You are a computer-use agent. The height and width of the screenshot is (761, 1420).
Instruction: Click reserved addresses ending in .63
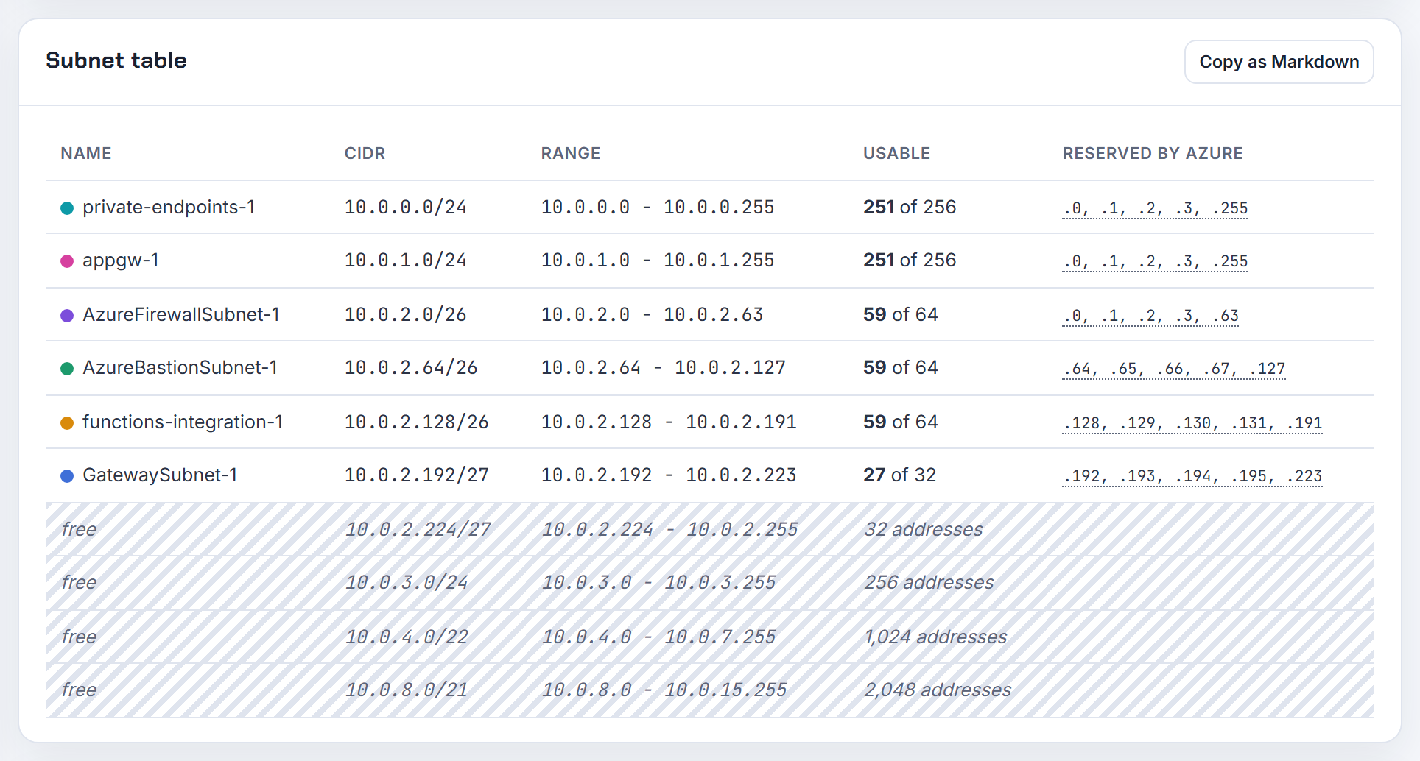(x=1150, y=316)
